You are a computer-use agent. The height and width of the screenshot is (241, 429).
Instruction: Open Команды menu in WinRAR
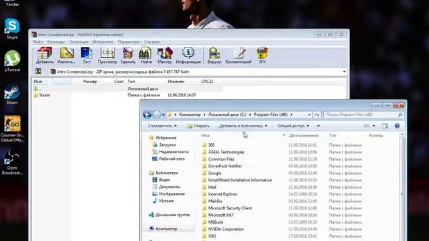56,42
